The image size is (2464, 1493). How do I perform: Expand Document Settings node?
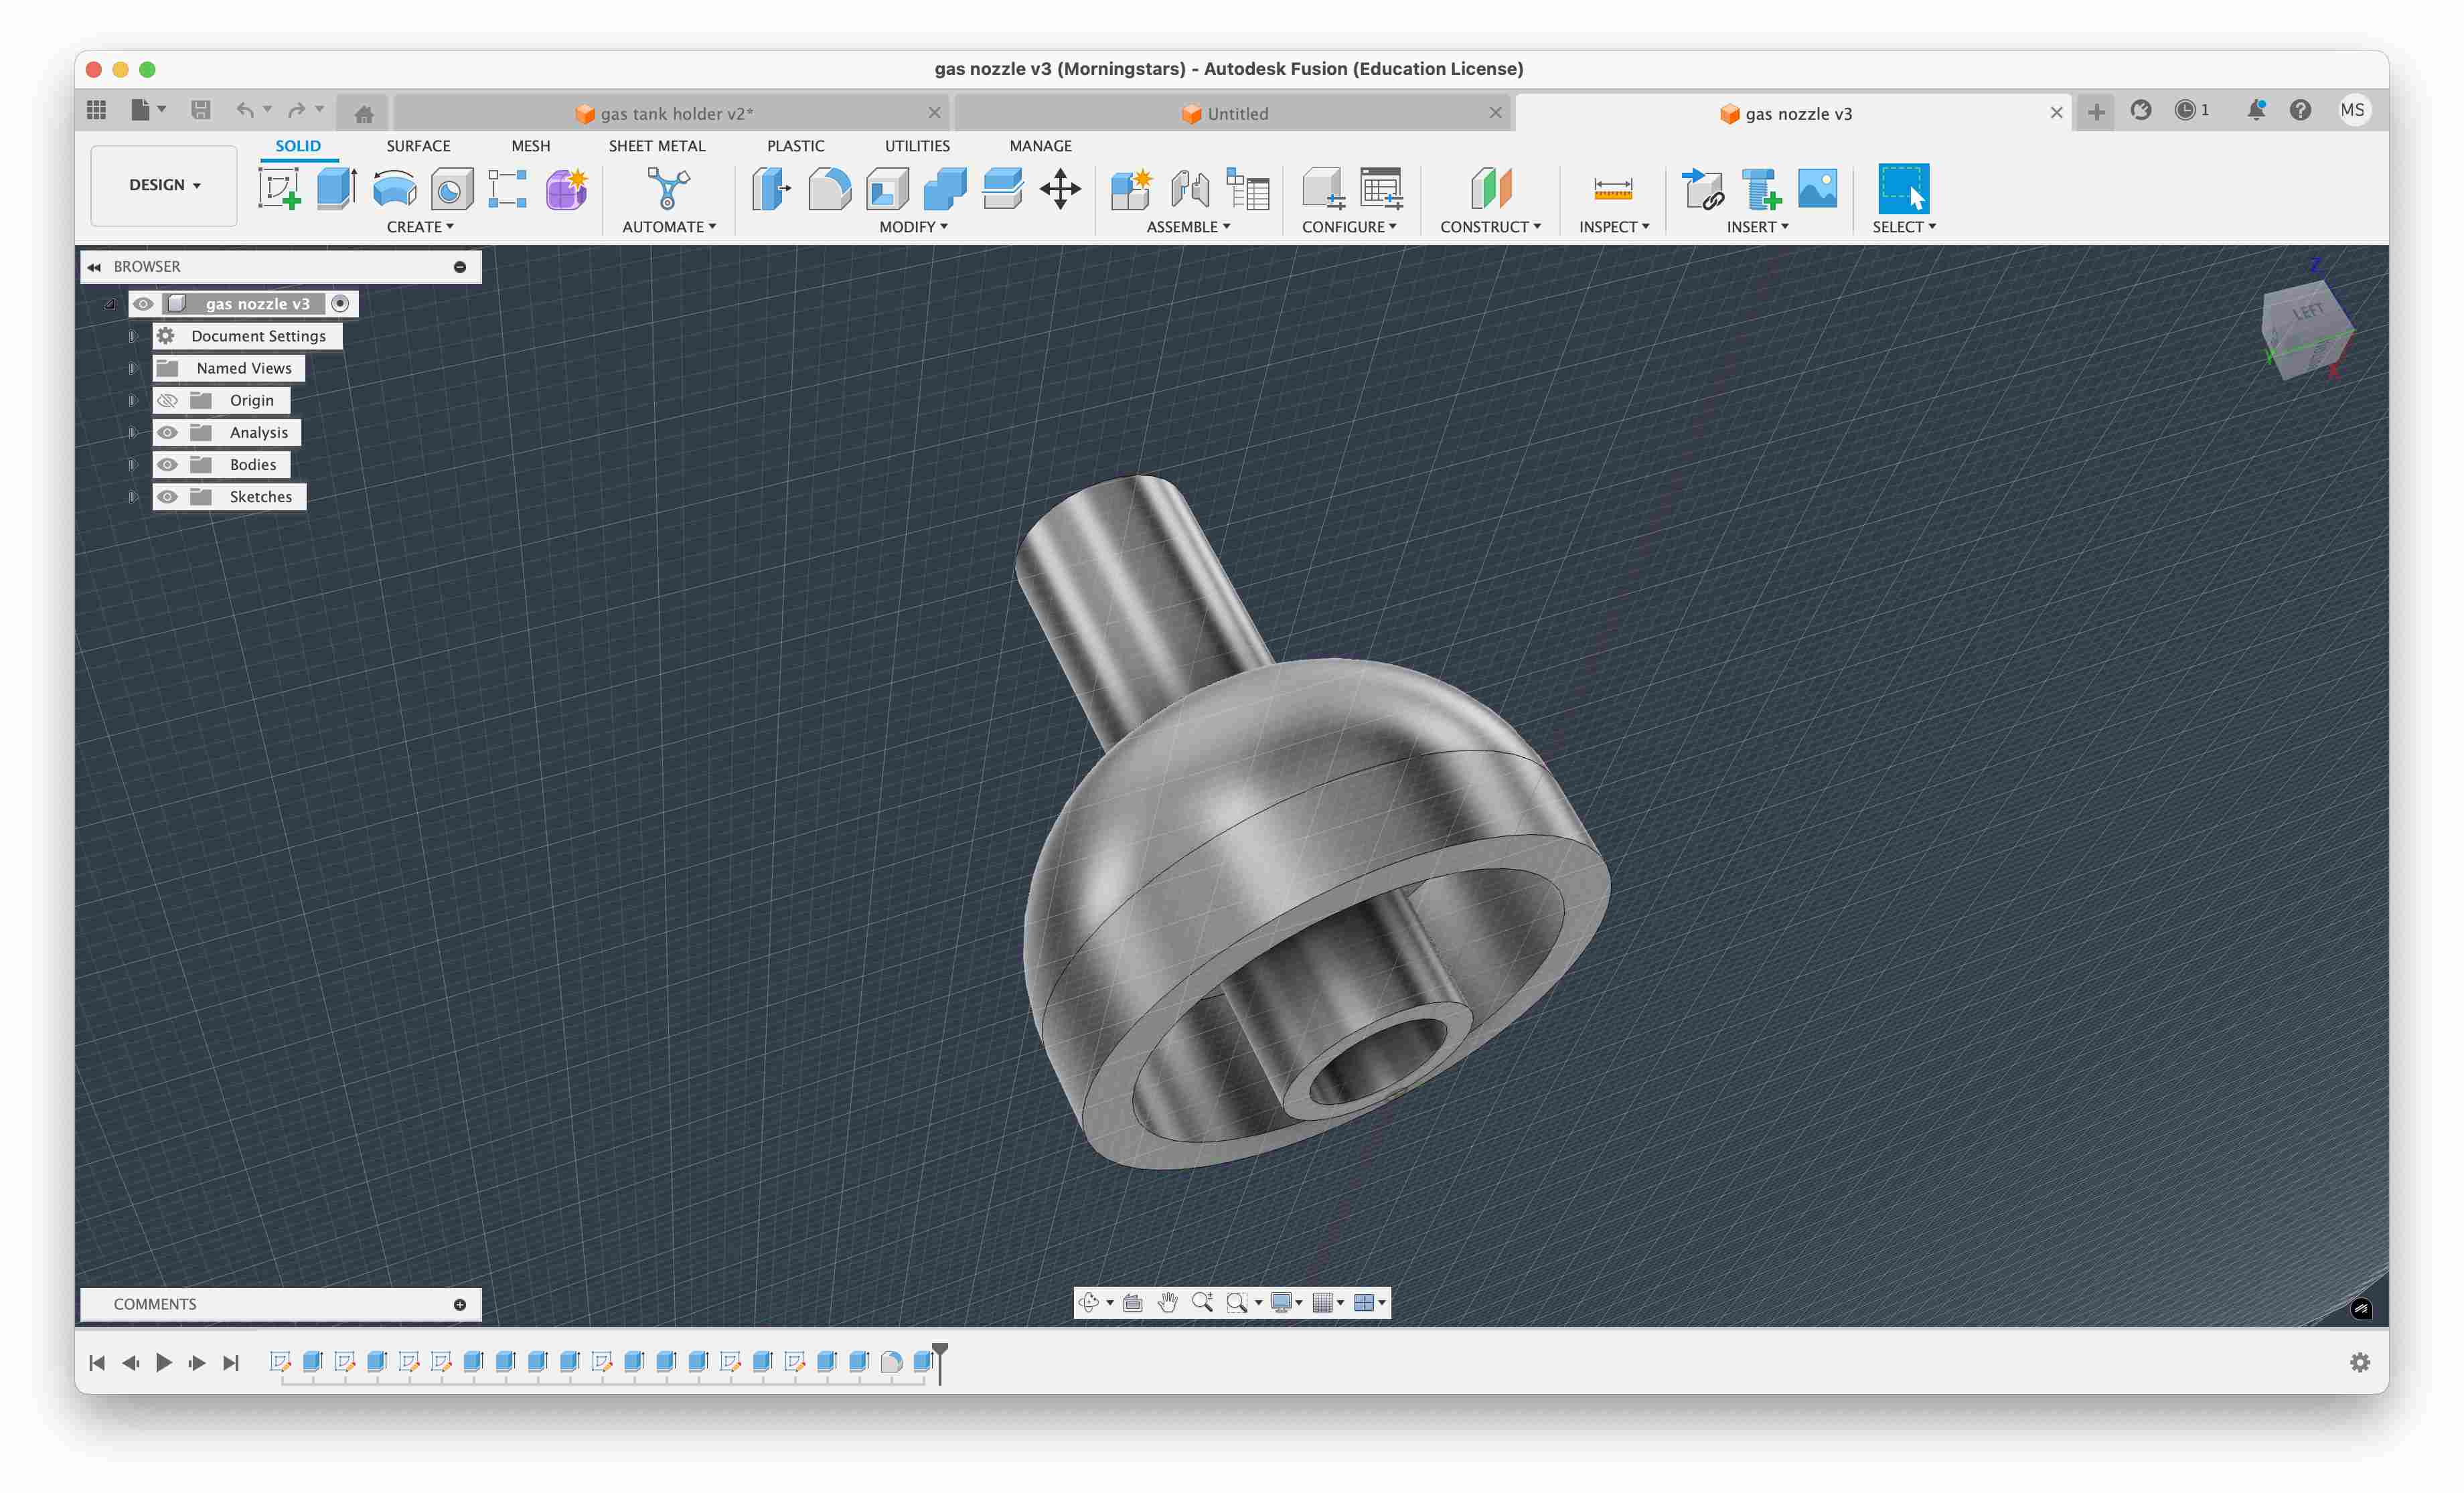(x=132, y=336)
